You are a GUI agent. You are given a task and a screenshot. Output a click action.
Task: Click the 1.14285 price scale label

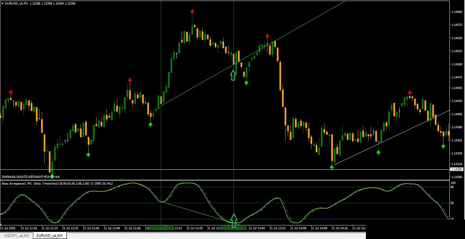457,177
